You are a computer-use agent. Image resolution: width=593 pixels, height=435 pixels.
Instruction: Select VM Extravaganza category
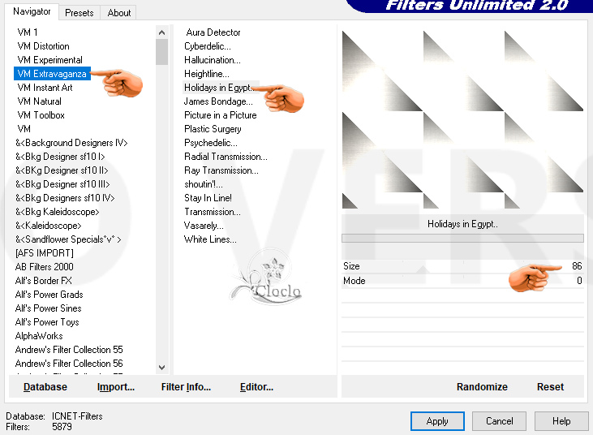click(x=52, y=74)
